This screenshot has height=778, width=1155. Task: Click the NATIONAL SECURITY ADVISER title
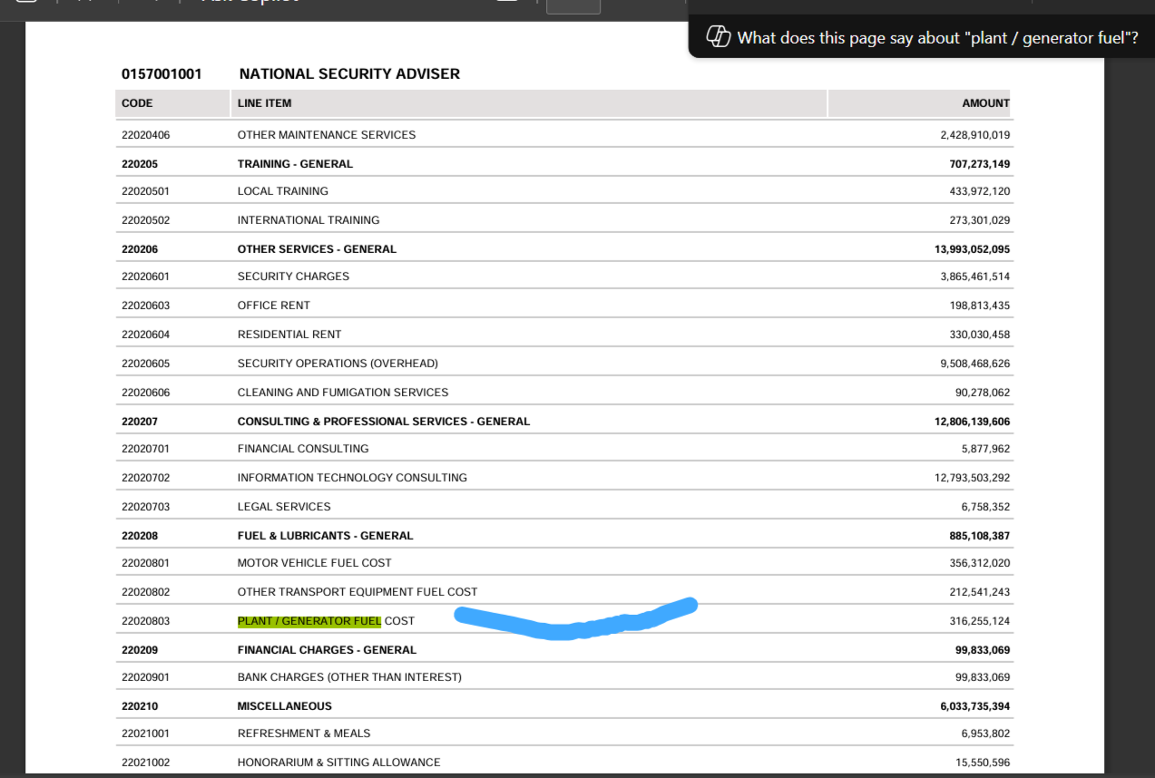349,73
